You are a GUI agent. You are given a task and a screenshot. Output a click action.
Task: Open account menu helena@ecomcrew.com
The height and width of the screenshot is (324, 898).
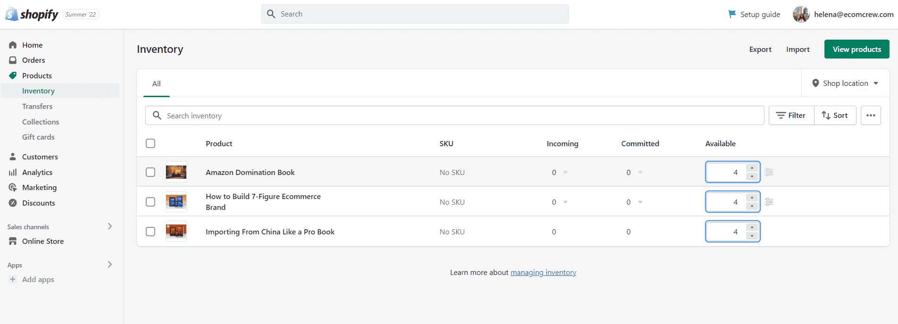(x=843, y=14)
